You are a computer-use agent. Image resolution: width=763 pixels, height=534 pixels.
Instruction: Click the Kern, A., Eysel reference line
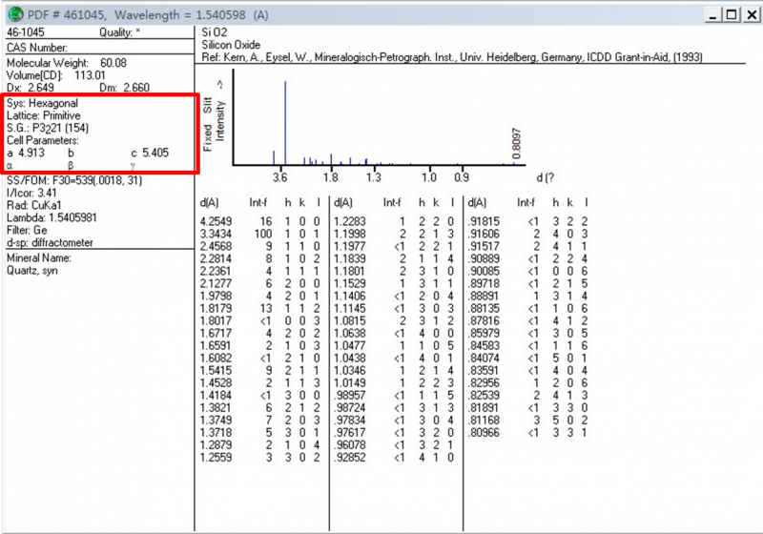click(x=452, y=58)
